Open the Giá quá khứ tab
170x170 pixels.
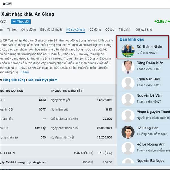click(x=144, y=29)
